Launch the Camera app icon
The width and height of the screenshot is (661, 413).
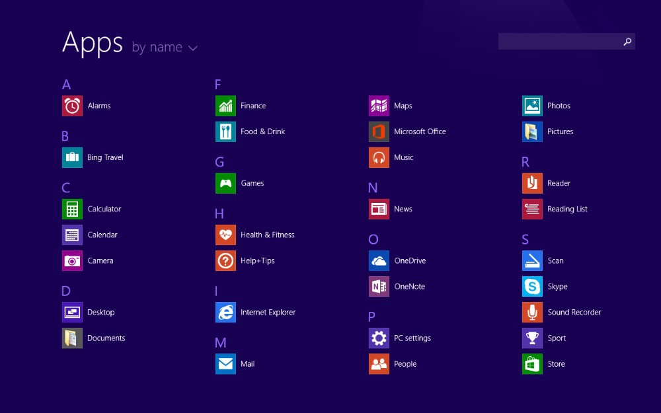coord(72,260)
